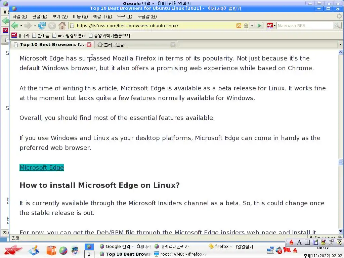
Task: Click heading How to install Microsoft Edge
Action: coord(99,185)
